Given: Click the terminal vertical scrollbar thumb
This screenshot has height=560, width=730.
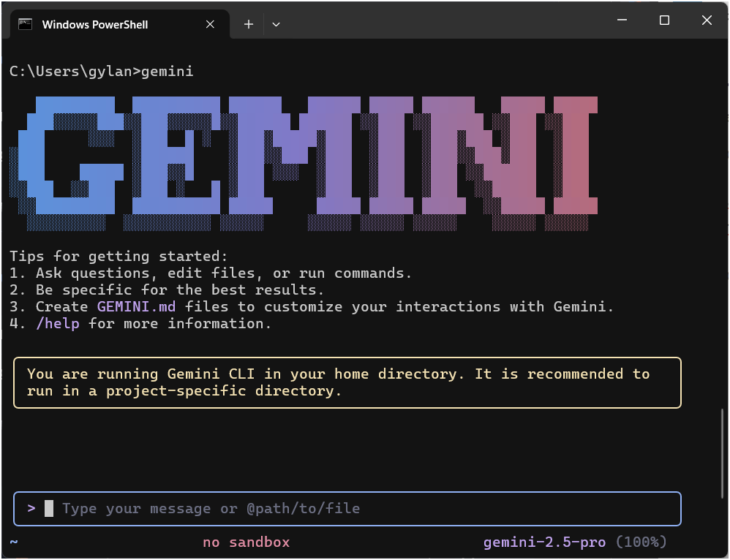Looking at the screenshot, I should coord(724,450).
